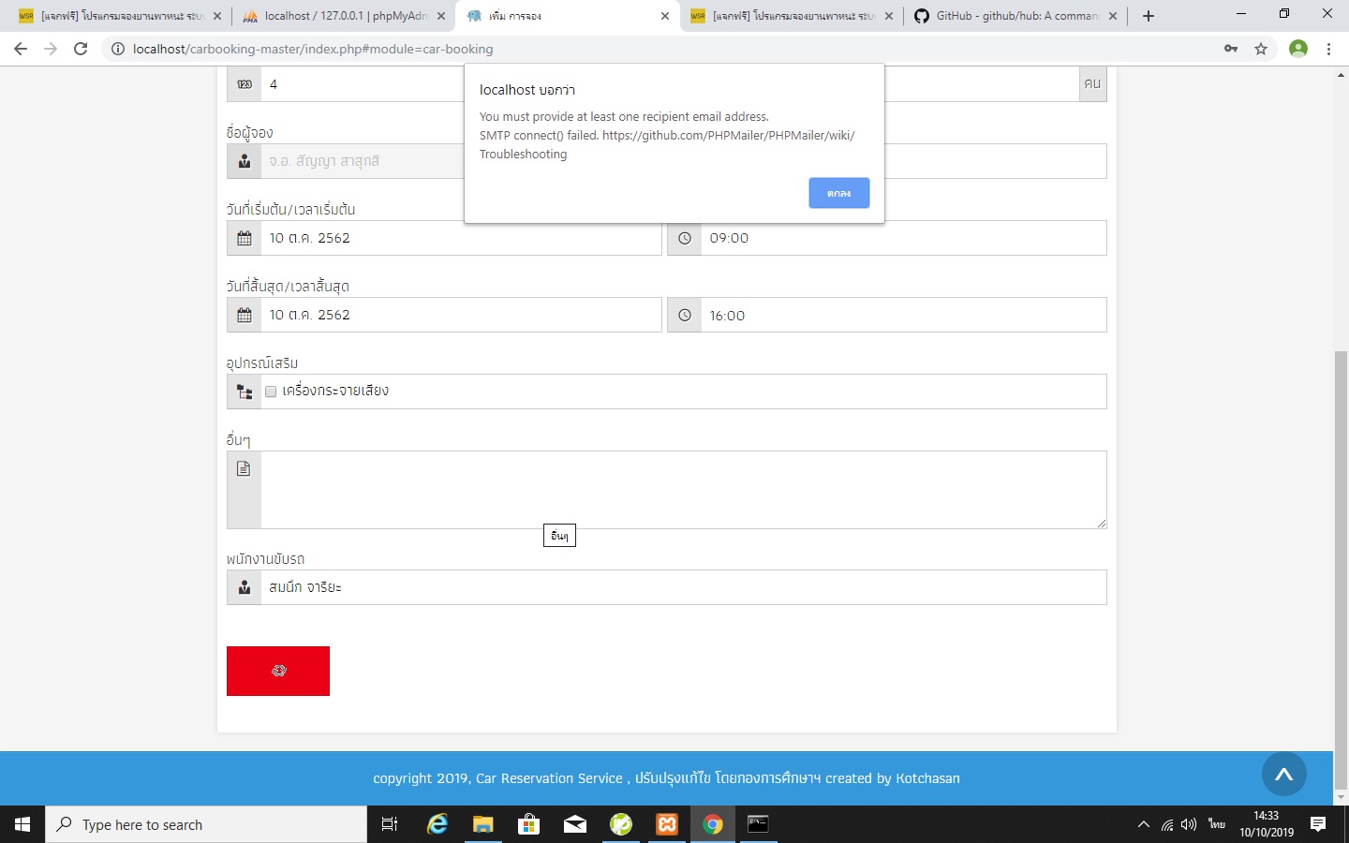This screenshot has width=1349, height=843.
Task: Click the red save button
Action: (278, 671)
